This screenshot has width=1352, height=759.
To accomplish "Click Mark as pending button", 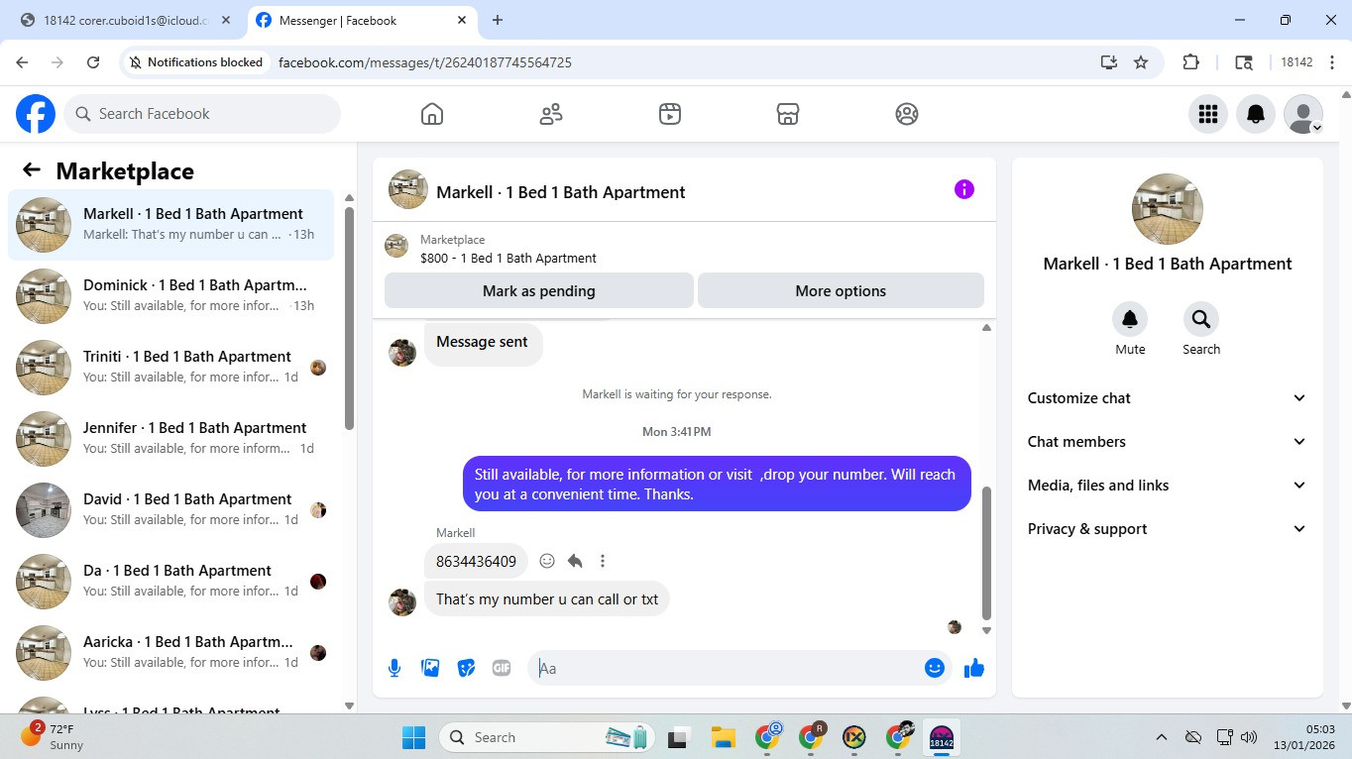I will tap(539, 291).
